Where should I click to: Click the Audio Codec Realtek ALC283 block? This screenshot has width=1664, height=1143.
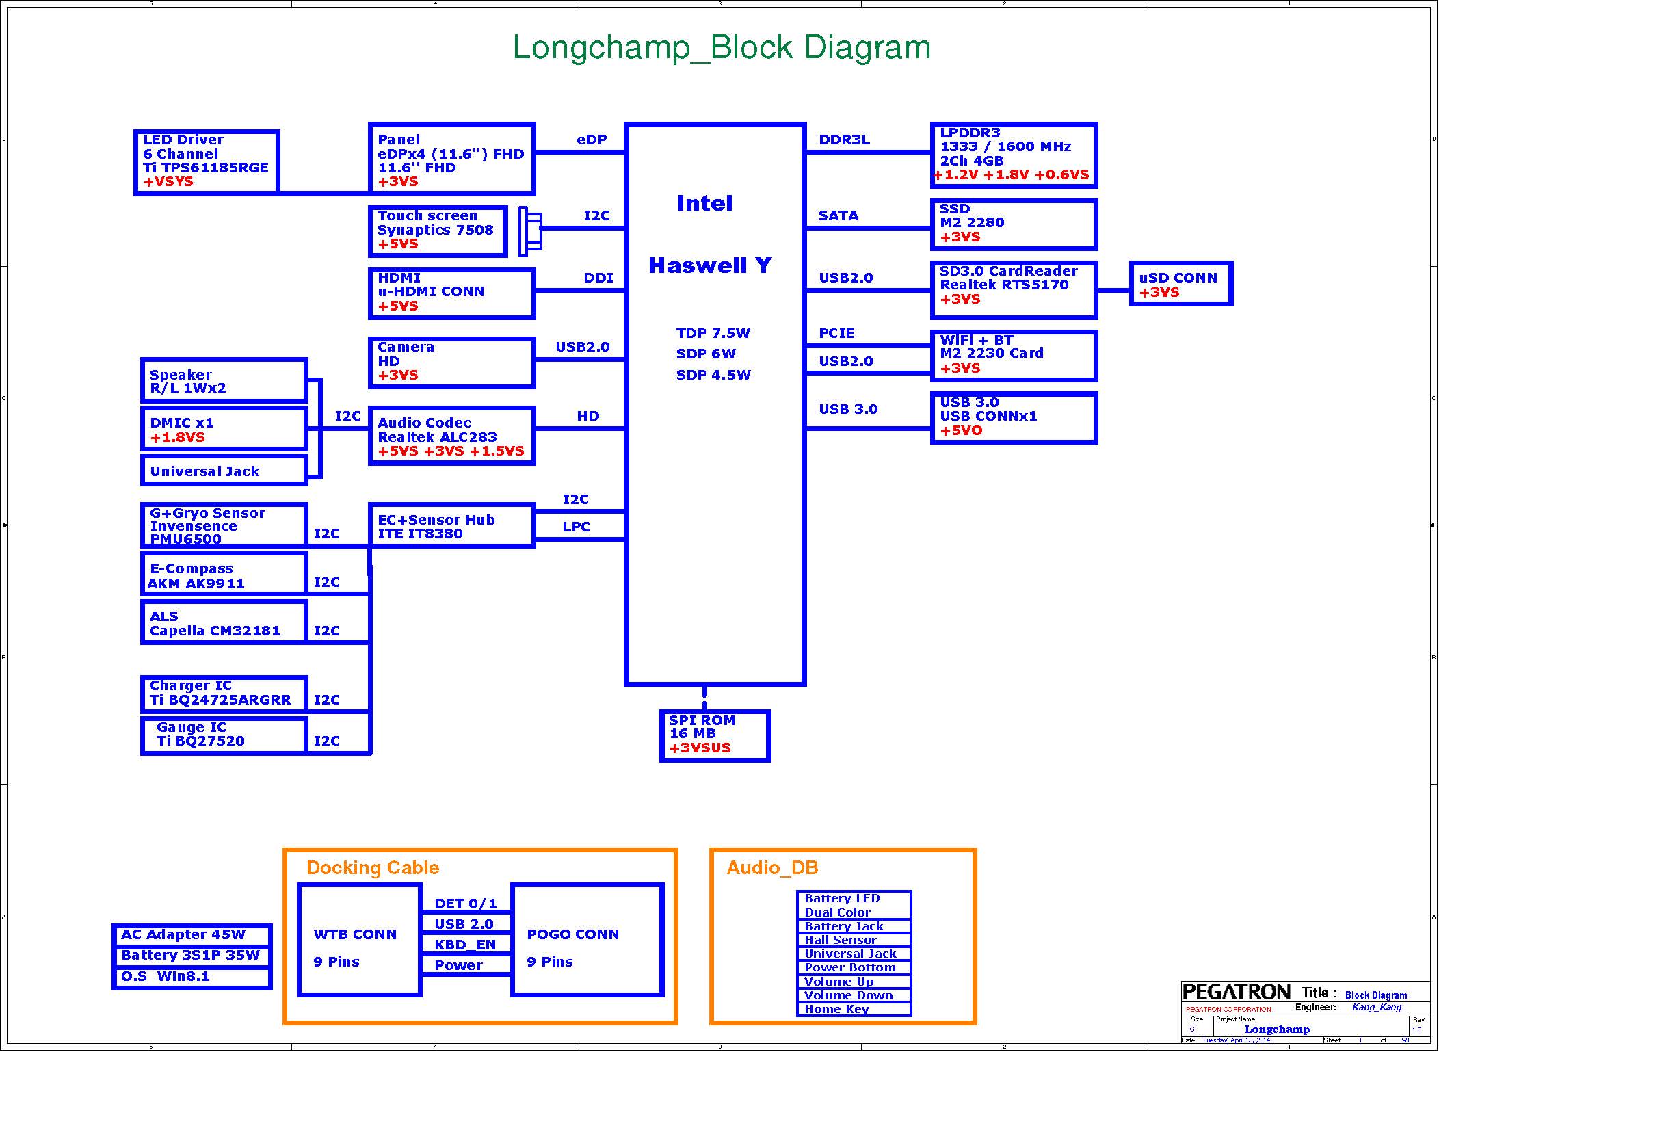click(x=452, y=436)
